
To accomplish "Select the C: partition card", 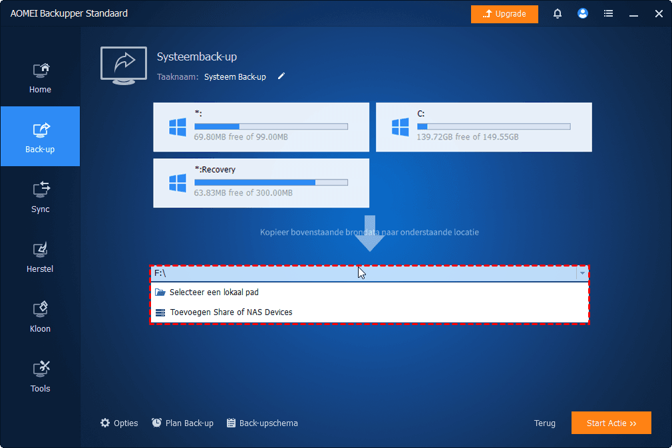I will 484,127.
